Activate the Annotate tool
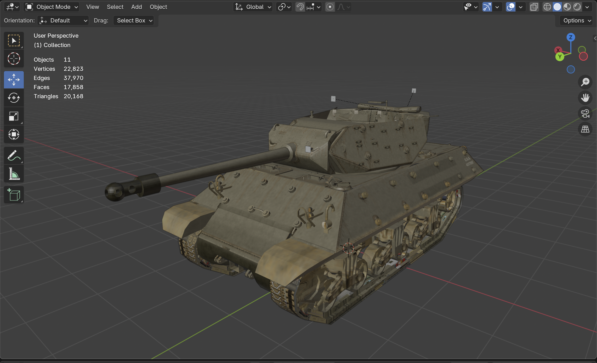 (14, 155)
